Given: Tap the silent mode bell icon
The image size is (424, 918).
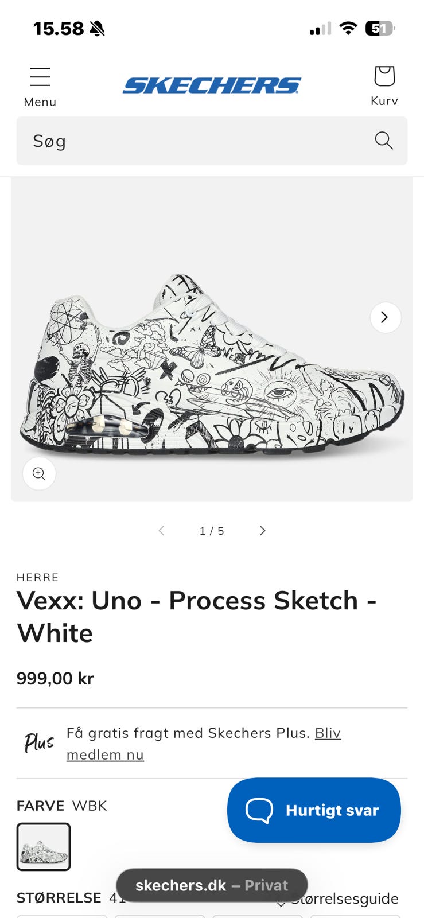Looking at the screenshot, I should 97,28.
